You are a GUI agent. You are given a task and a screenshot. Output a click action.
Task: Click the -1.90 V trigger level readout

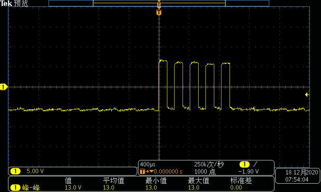coord(248,171)
